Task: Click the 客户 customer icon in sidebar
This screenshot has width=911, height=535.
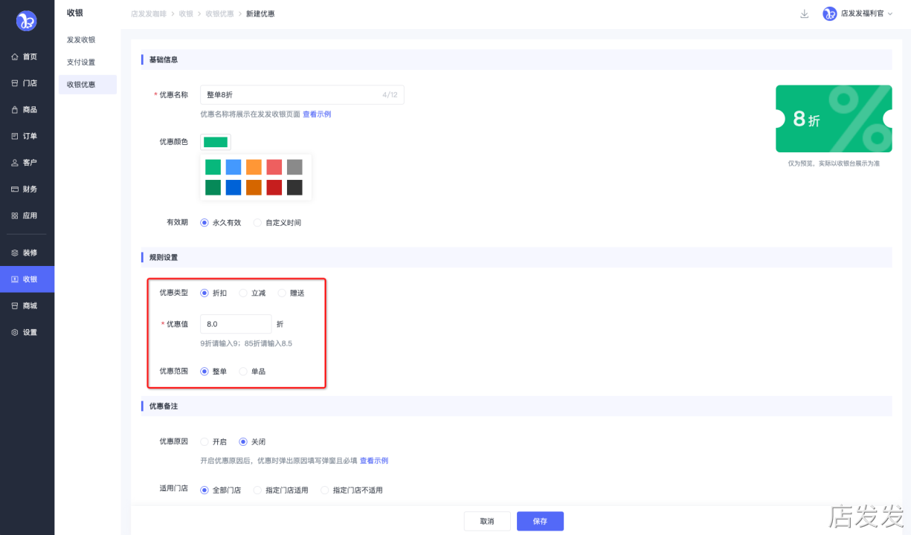Action: click(x=15, y=163)
